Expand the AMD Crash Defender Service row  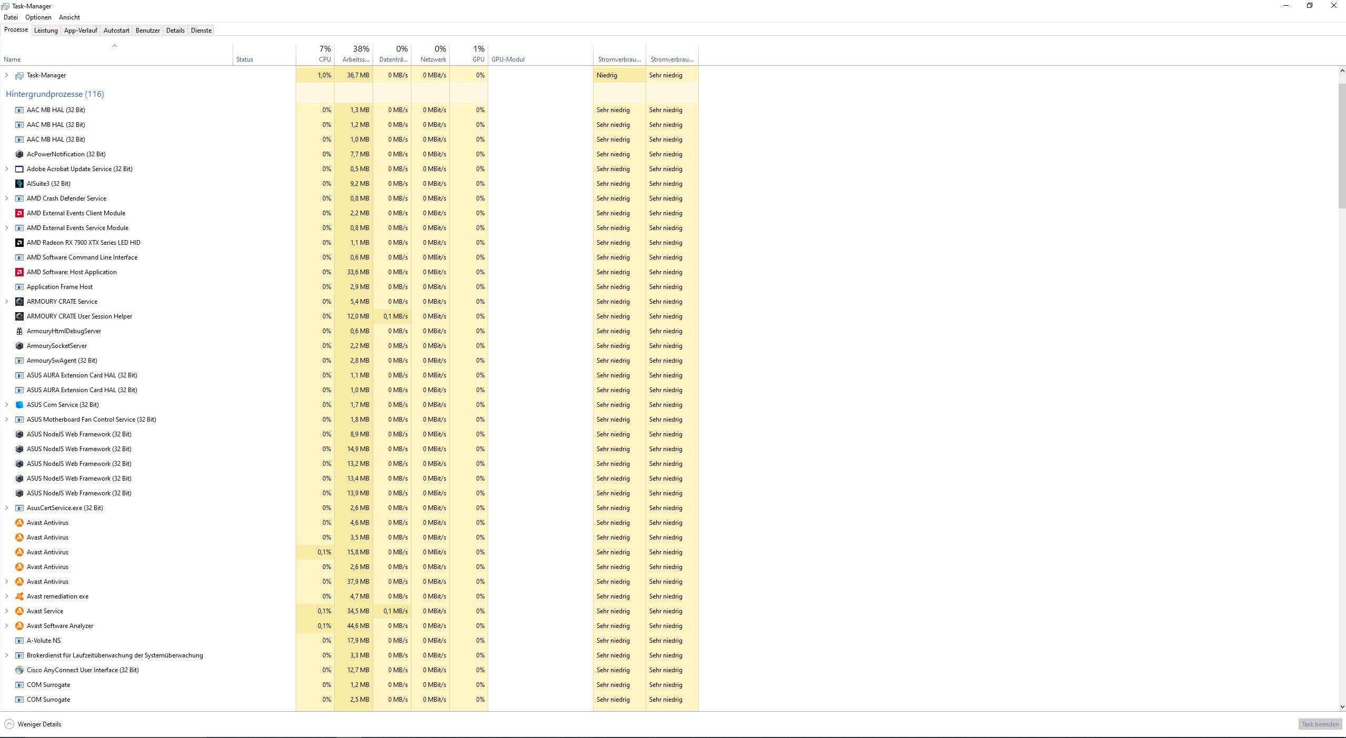pyautogui.click(x=7, y=198)
